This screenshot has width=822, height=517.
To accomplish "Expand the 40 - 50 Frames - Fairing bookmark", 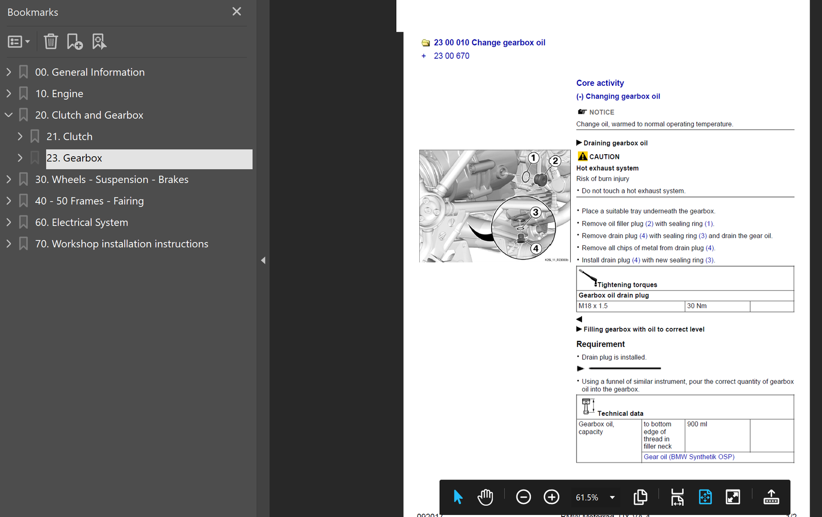I will [9, 201].
